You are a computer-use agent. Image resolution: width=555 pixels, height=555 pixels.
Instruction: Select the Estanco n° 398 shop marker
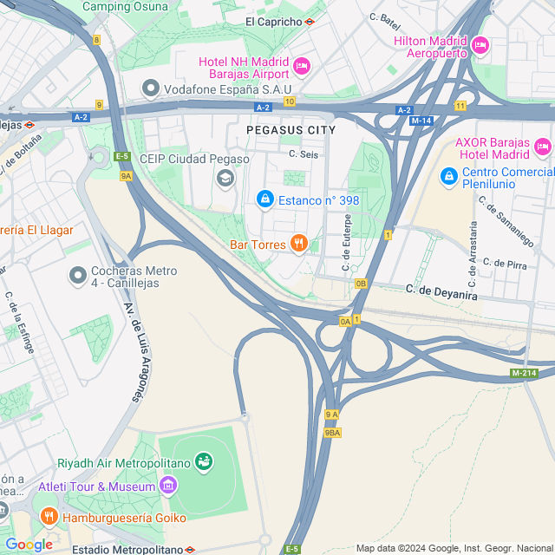[x=265, y=199]
